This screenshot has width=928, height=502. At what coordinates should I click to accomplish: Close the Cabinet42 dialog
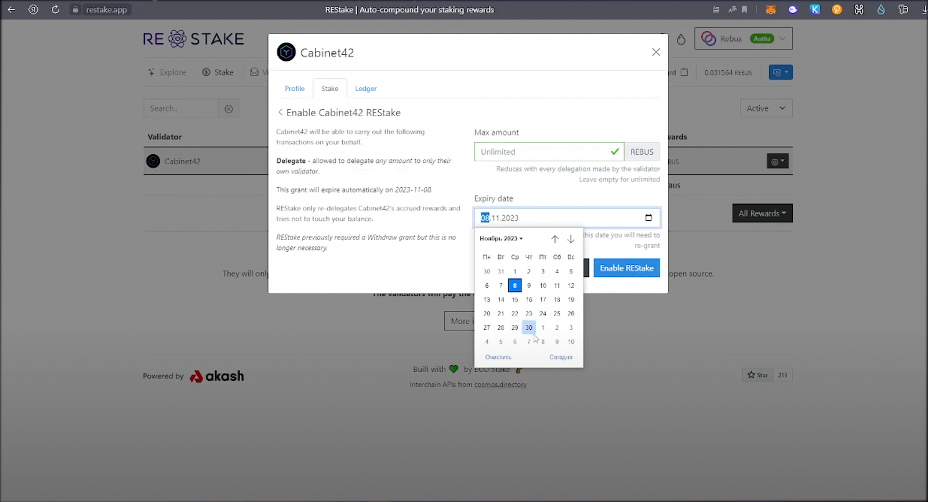(656, 52)
